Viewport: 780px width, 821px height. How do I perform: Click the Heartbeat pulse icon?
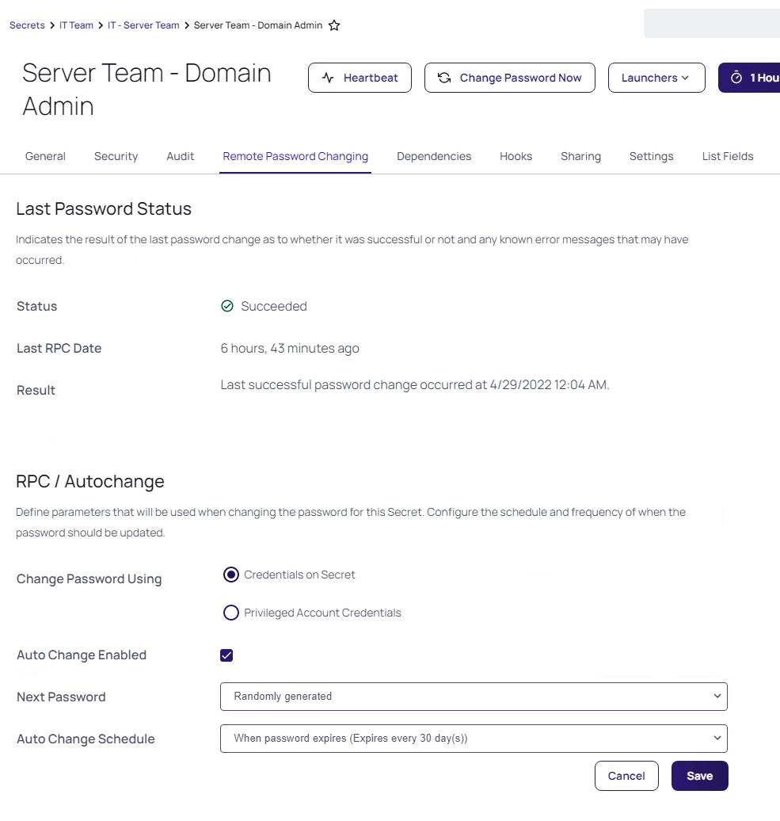point(328,78)
